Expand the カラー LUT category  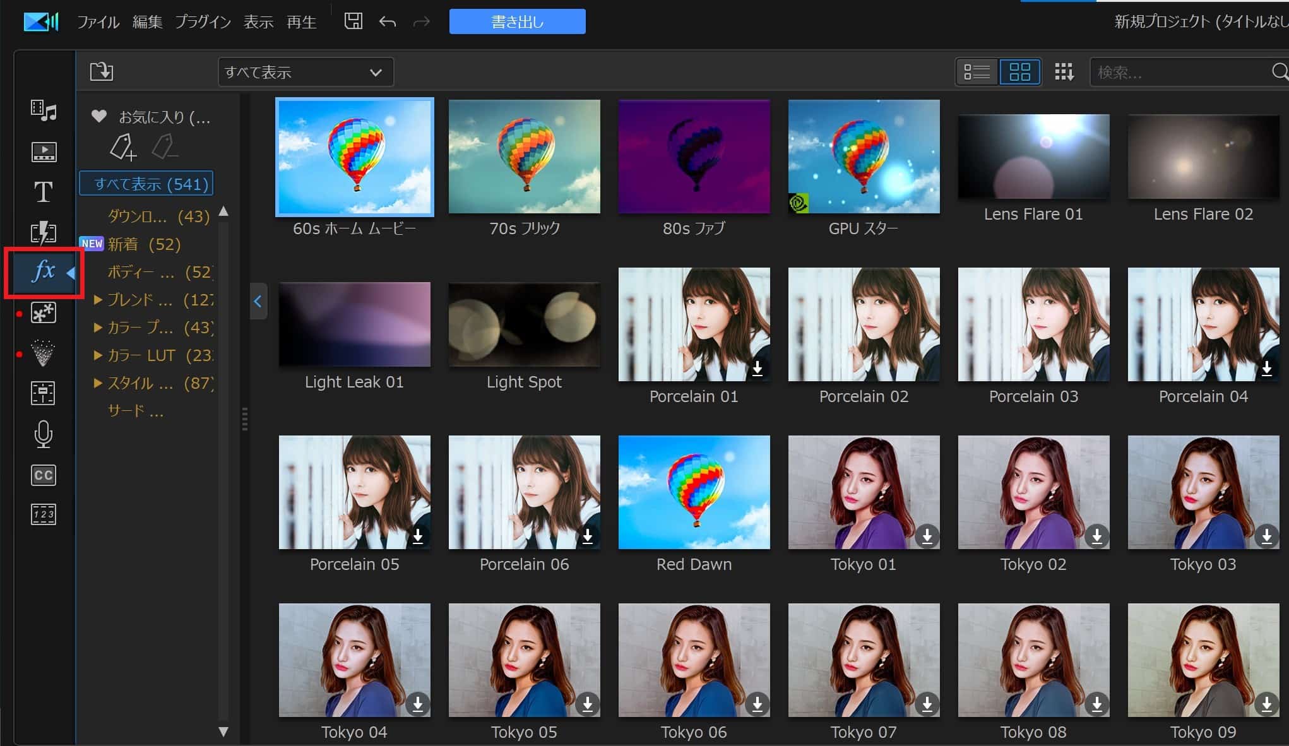click(x=98, y=355)
